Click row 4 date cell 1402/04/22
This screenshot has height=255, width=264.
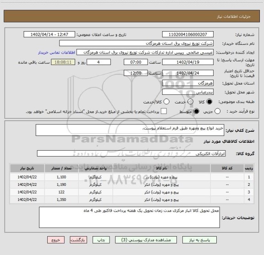[27, 200]
